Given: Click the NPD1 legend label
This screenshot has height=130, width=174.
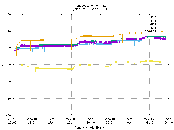Looking at the screenshot, I should (x=153, y=21).
